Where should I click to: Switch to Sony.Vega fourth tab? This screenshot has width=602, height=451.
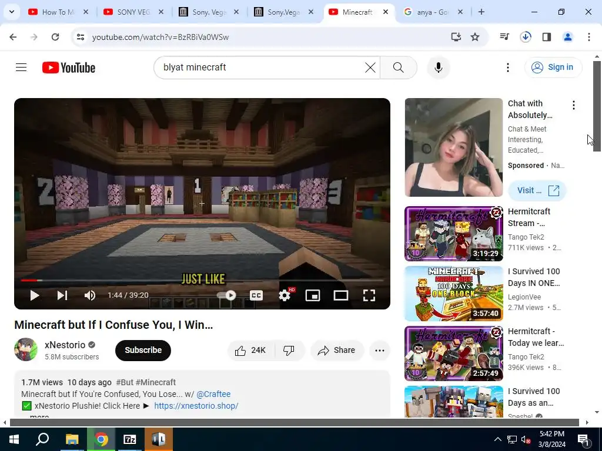[284, 12]
